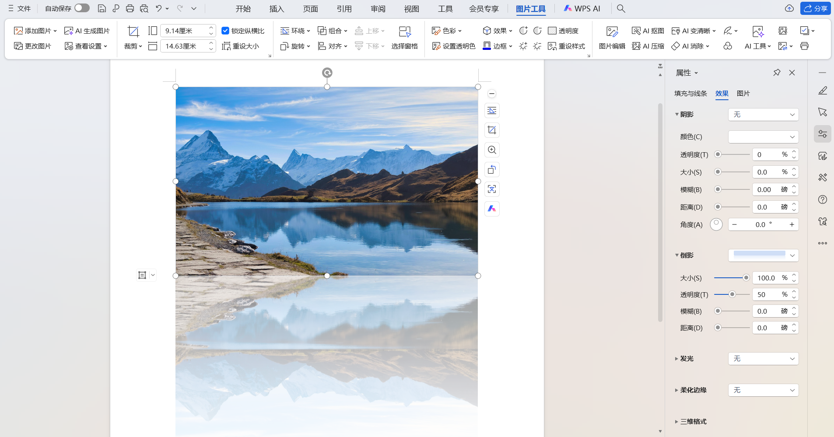Screen dimensions: 834x437
Task: Increase shadow angle with plus button
Action: point(792,225)
